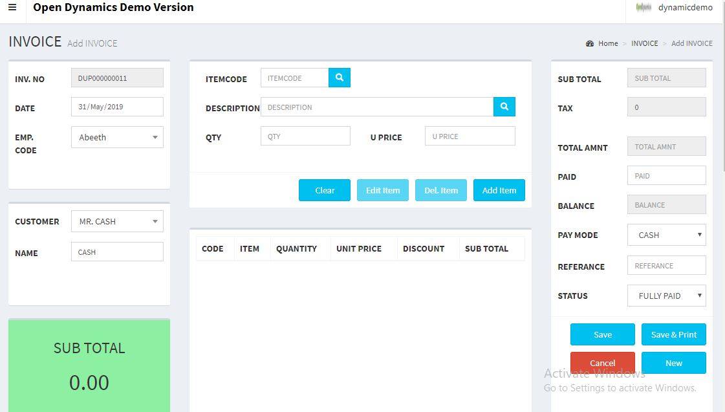The width and height of the screenshot is (725, 412).
Task: Click the Edit Item button
Action: click(x=383, y=190)
